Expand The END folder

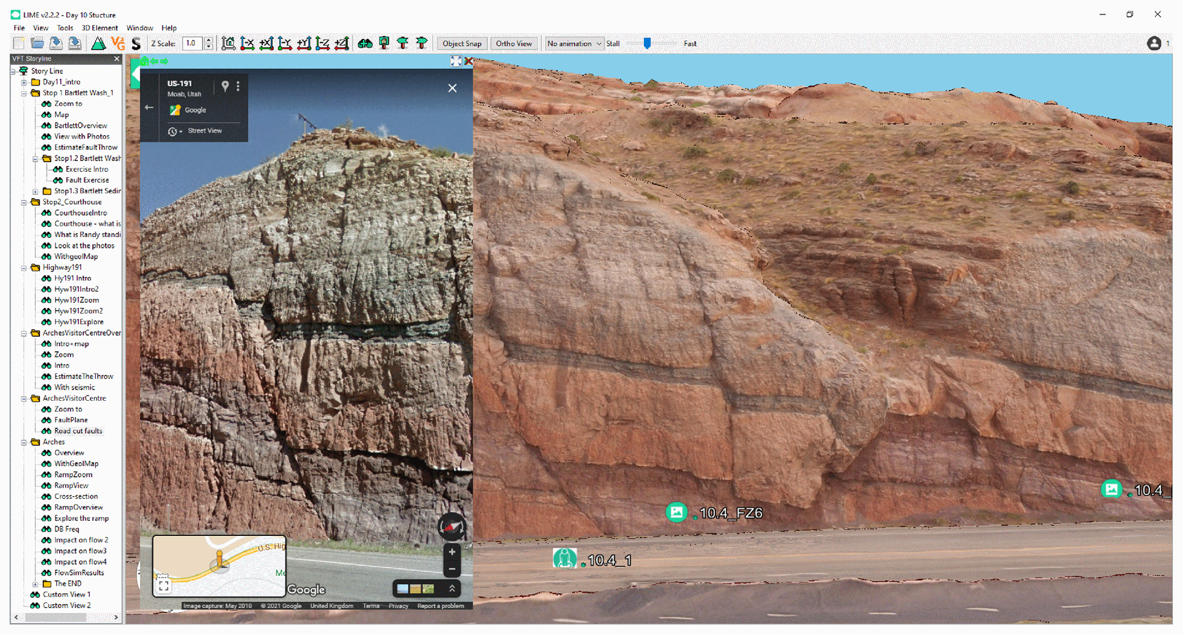pyautogui.click(x=35, y=584)
